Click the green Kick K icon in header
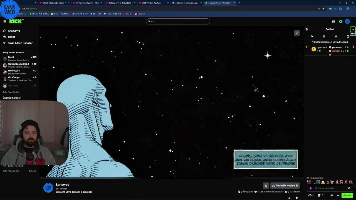The height and width of the screenshot is (200, 356). pos(340,21)
